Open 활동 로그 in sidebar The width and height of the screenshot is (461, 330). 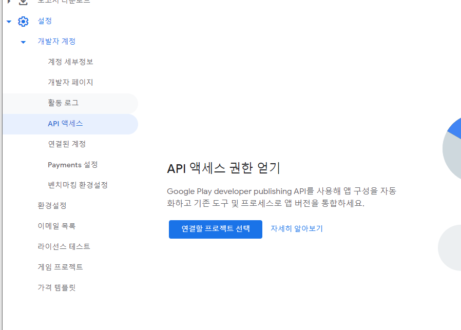click(x=70, y=104)
